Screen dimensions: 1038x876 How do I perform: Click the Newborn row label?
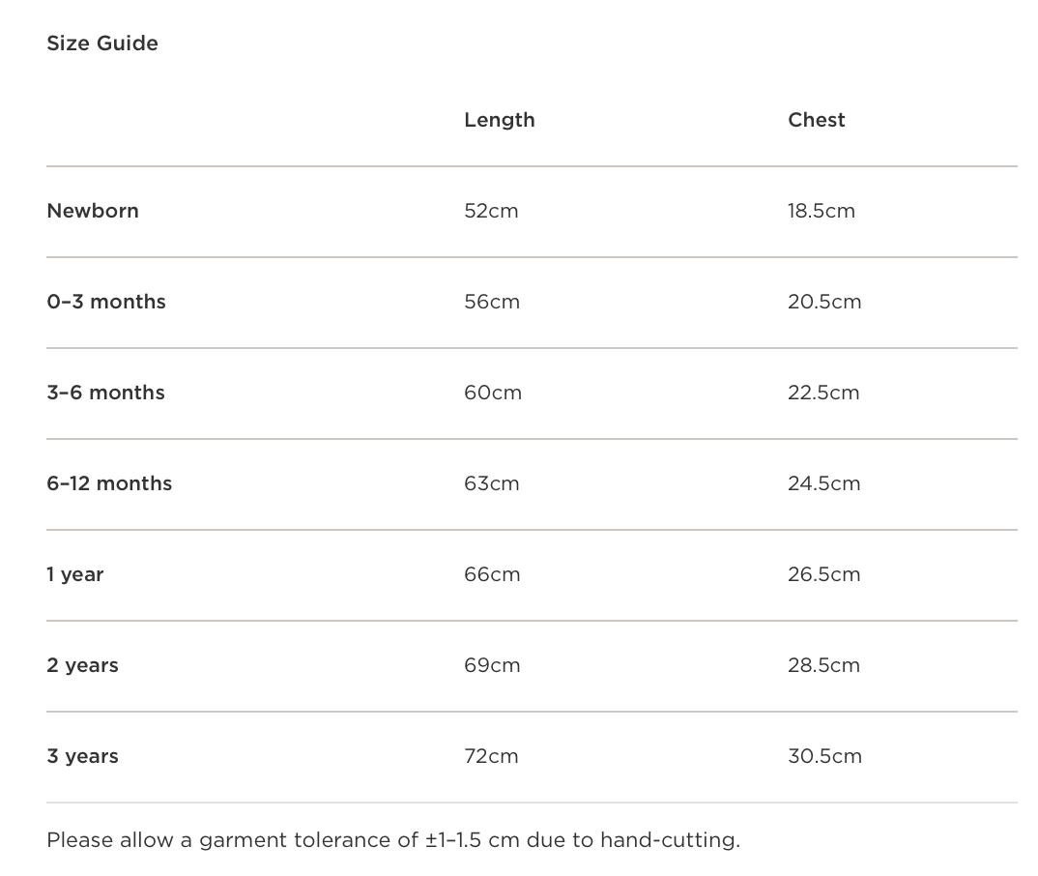click(93, 211)
